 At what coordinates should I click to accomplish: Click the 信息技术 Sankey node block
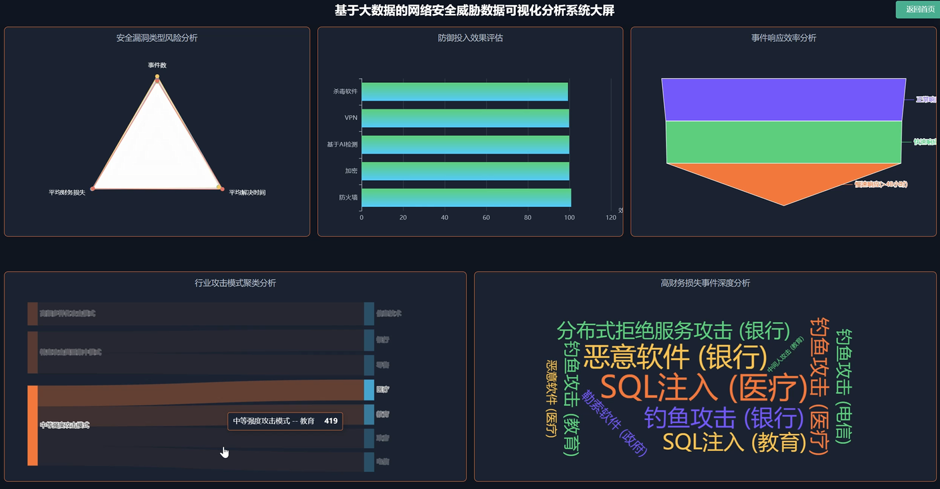pyautogui.click(x=369, y=314)
